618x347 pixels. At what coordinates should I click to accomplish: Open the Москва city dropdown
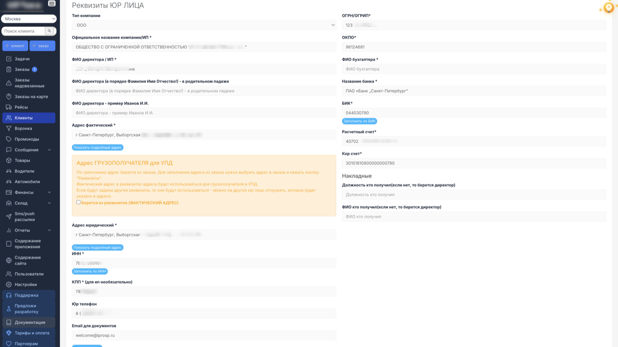point(29,19)
